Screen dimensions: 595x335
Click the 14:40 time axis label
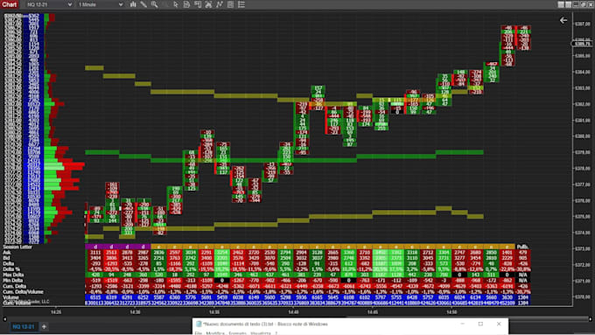point(293,312)
